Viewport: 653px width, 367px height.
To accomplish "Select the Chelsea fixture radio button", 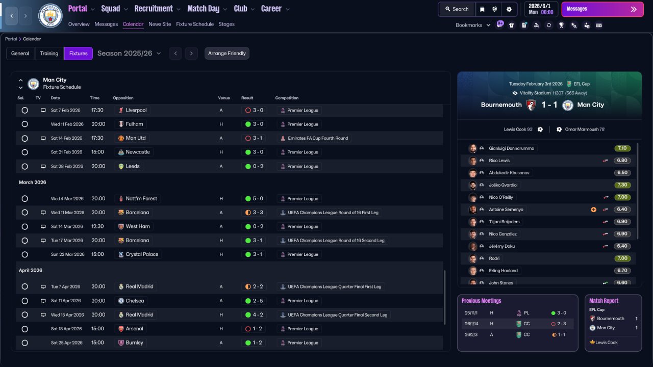I will click(x=24, y=301).
